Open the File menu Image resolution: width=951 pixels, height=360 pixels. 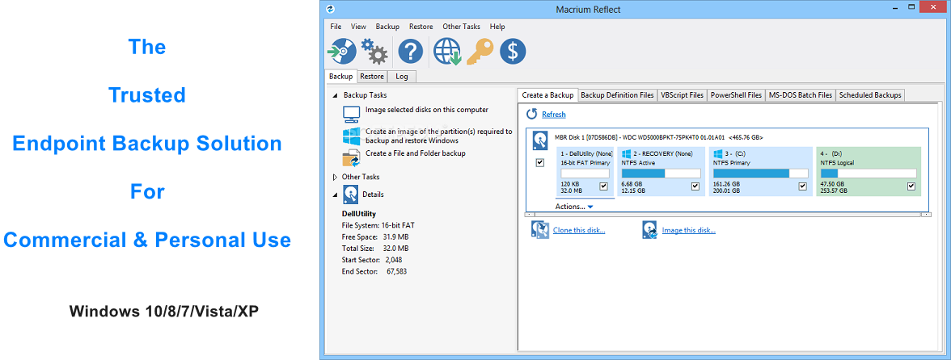pyautogui.click(x=336, y=27)
